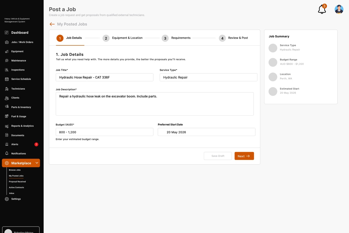Click the Jobs / Work Orders icon
This screenshot has width=349, height=233.
click(7, 42)
